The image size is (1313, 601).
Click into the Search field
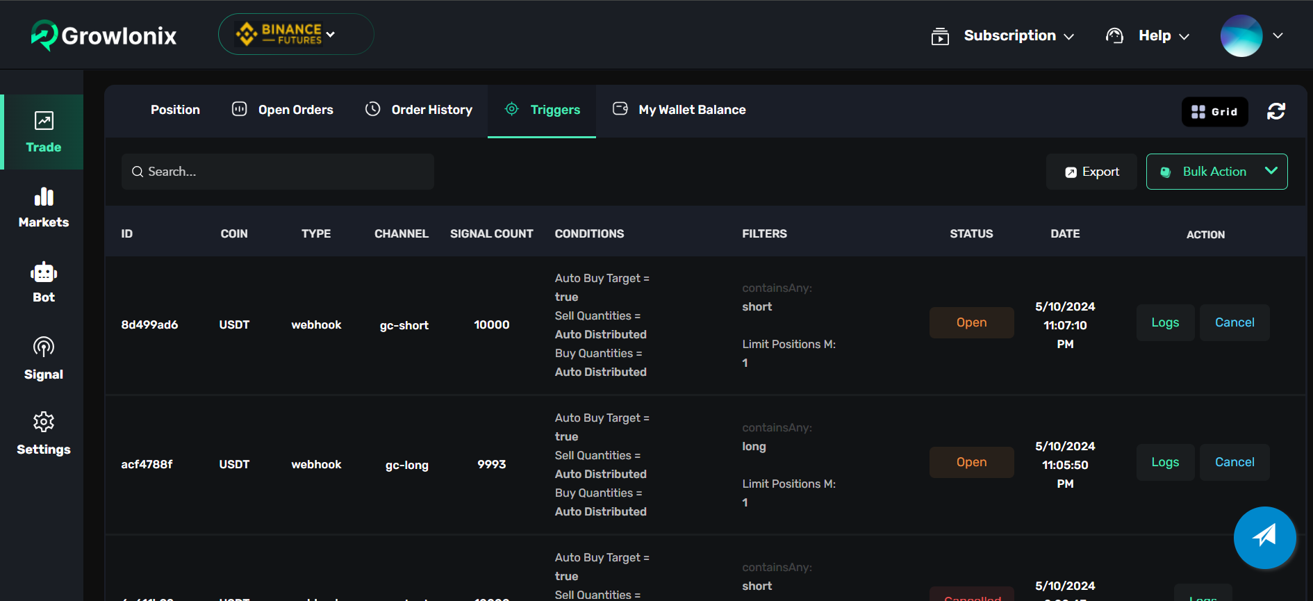(x=278, y=172)
